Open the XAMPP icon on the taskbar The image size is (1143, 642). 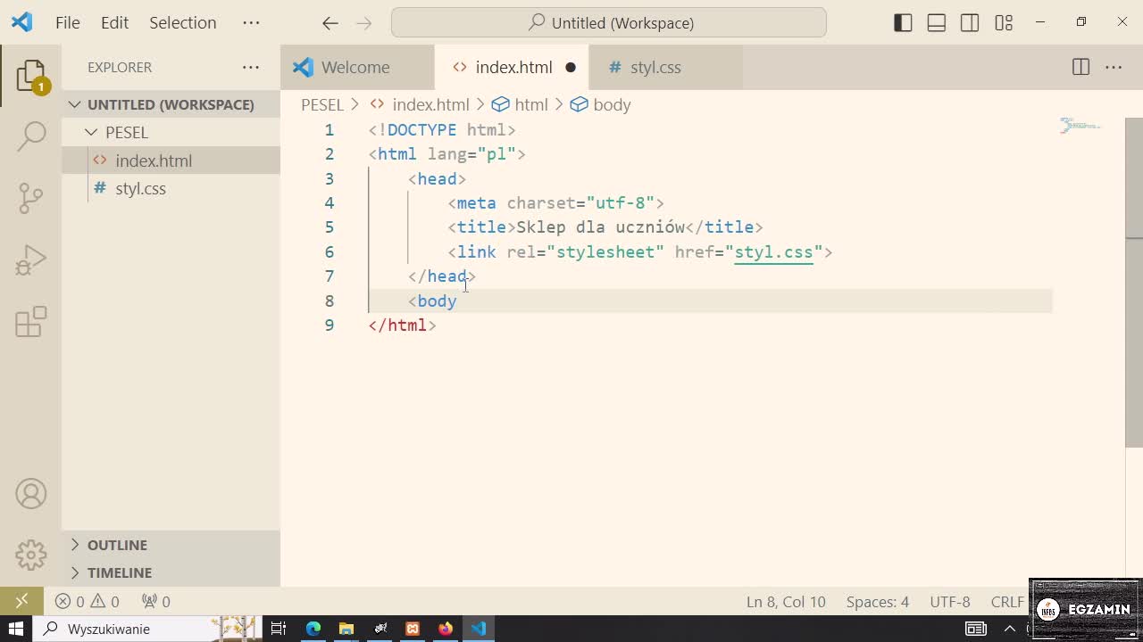(x=413, y=629)
